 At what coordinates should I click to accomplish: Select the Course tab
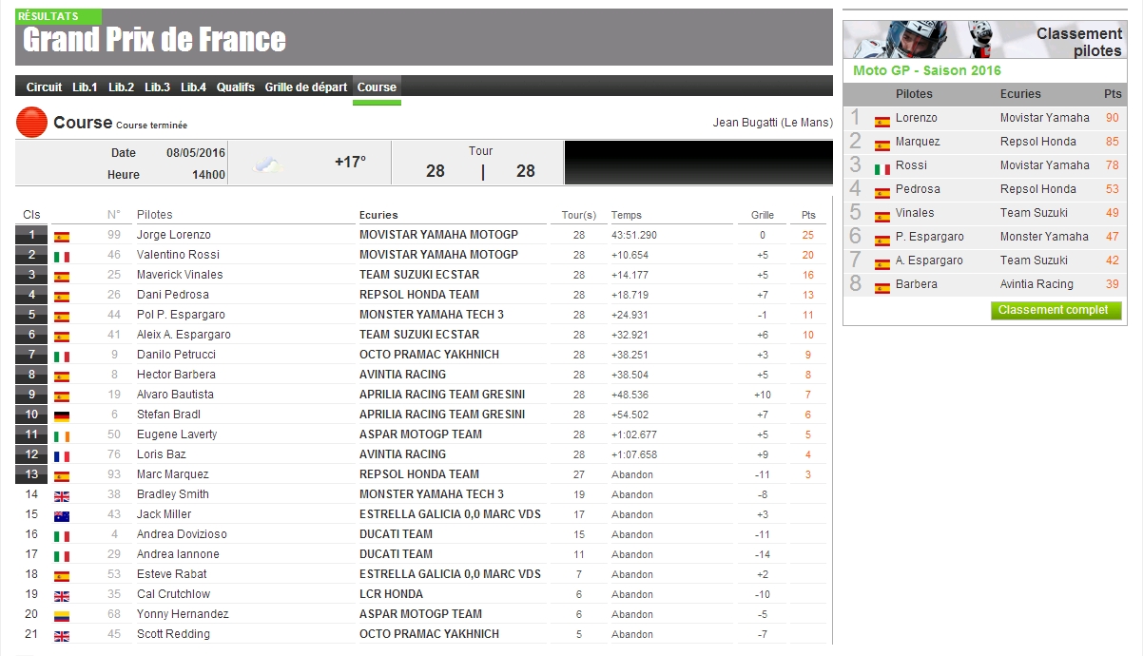tap(377, 87)
